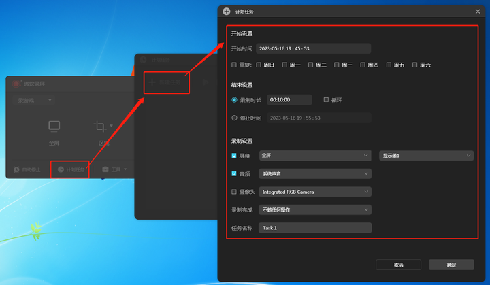Check the 周六 checkbox
Image resolution: width=490 pixels, height=285 pixels.
point(414,65)
